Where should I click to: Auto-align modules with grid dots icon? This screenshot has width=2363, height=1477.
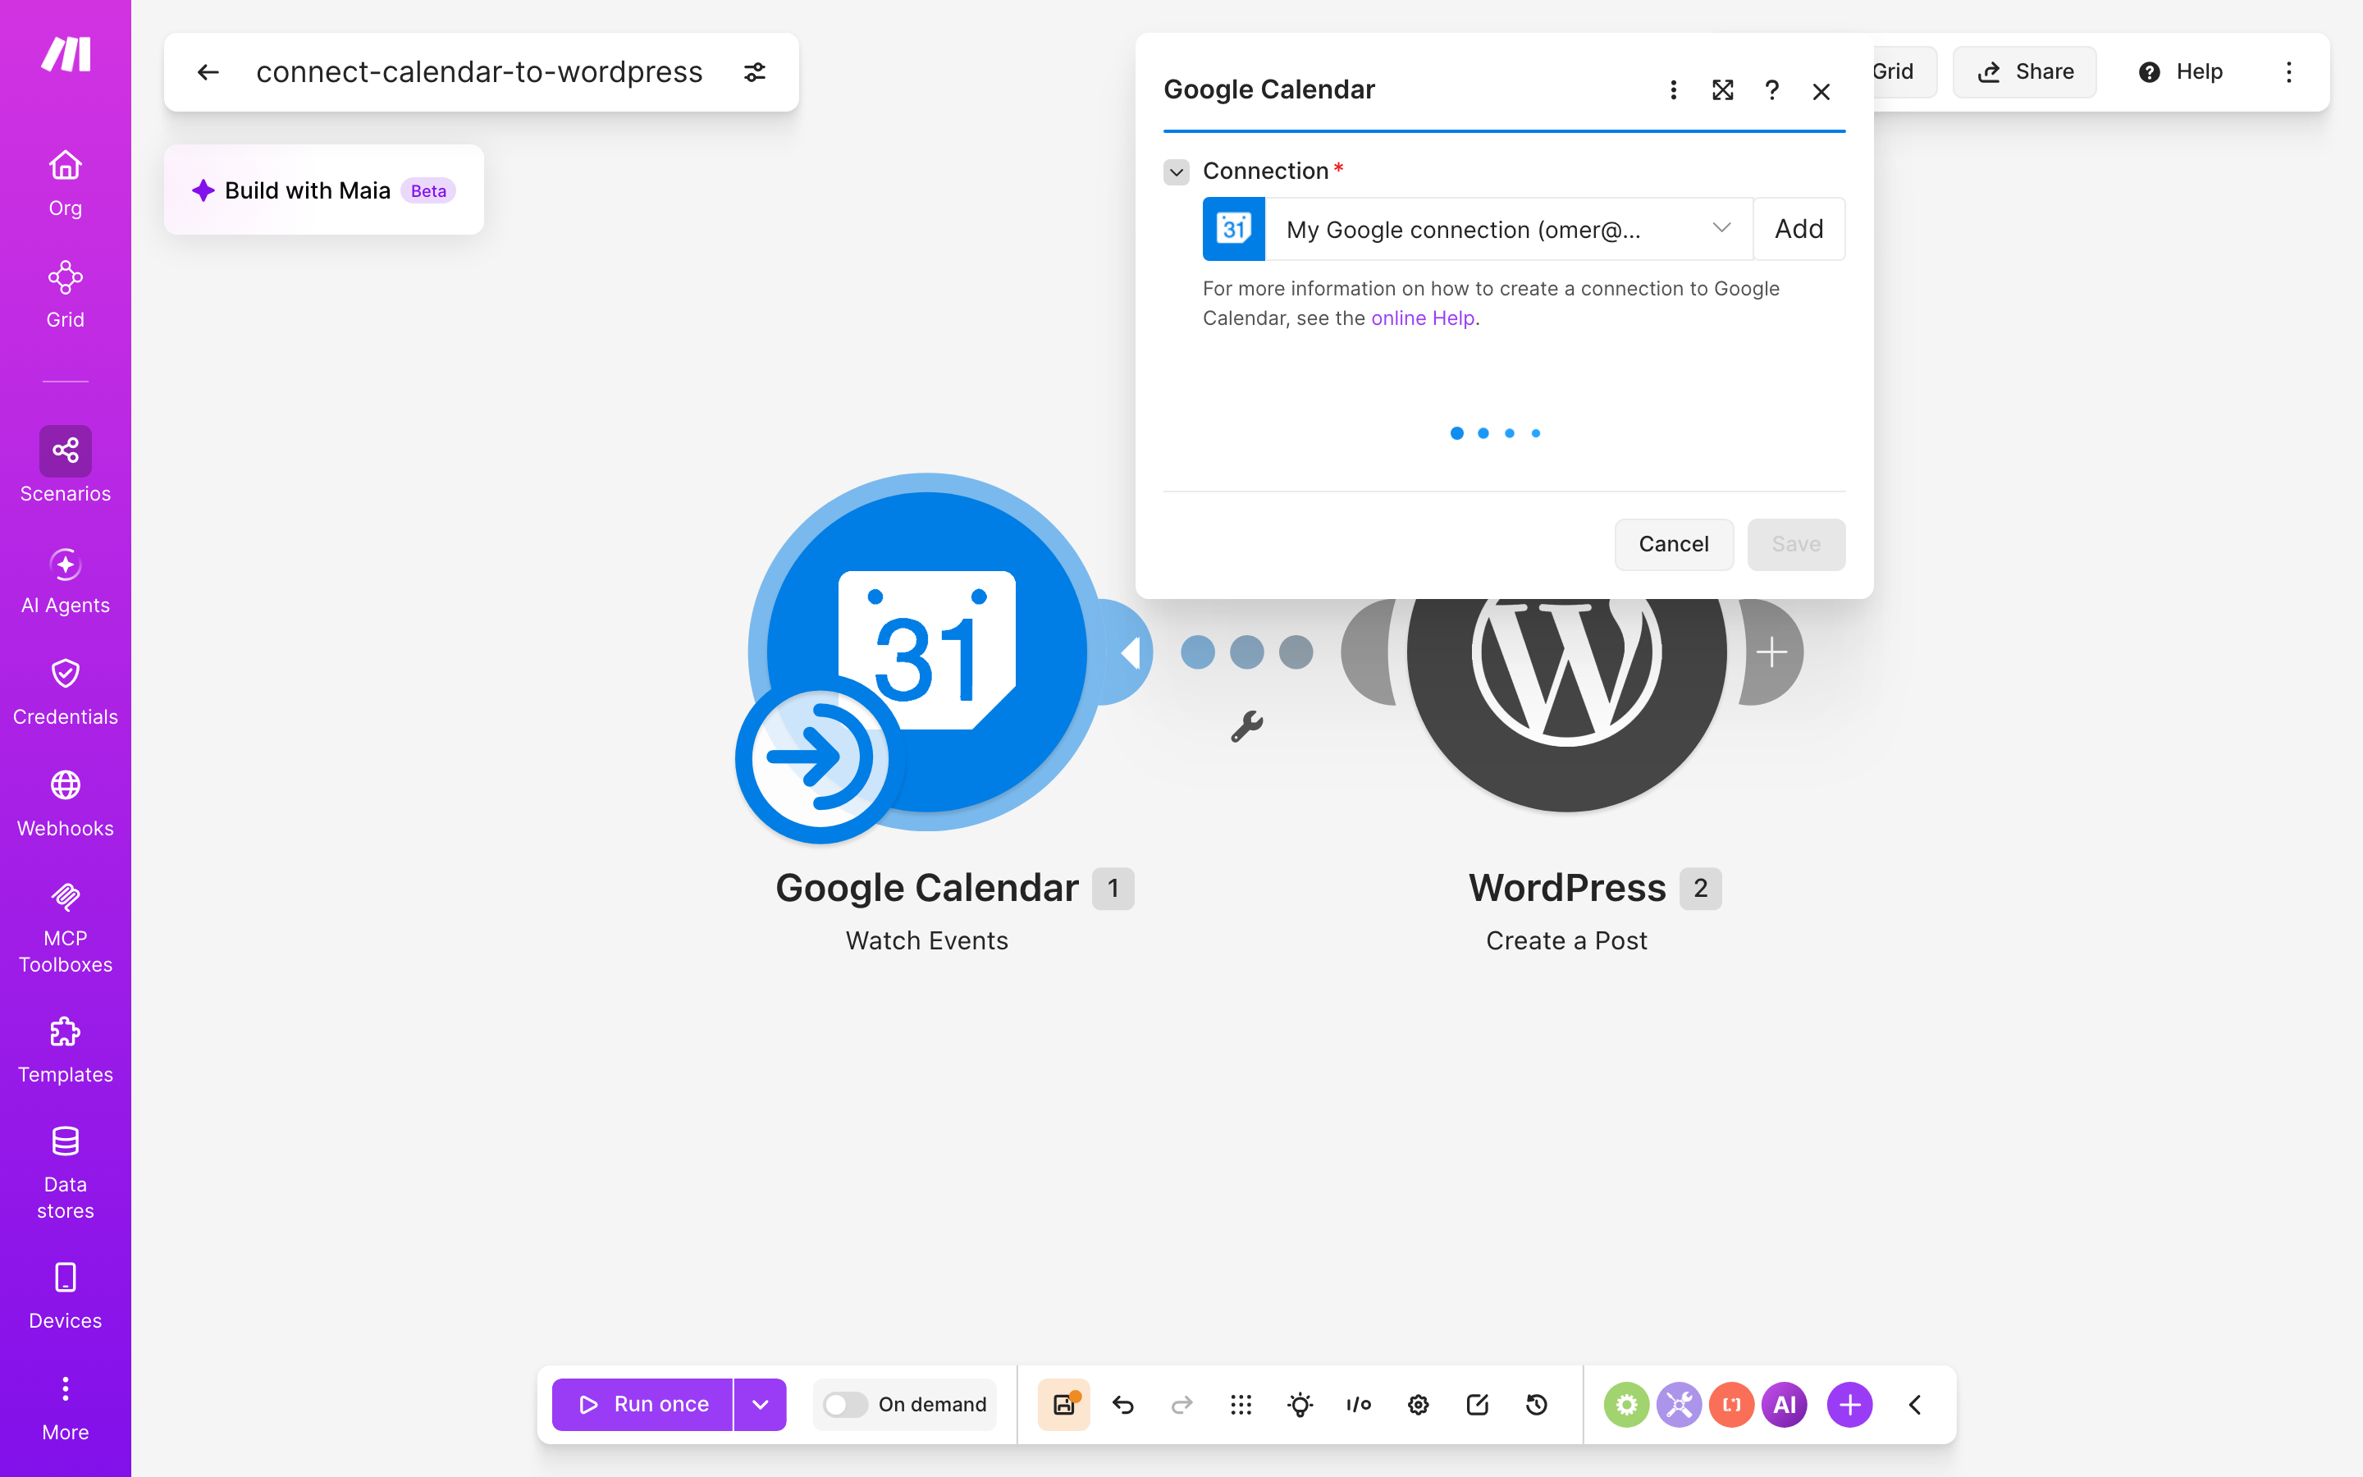(x=1241, y=1405)
